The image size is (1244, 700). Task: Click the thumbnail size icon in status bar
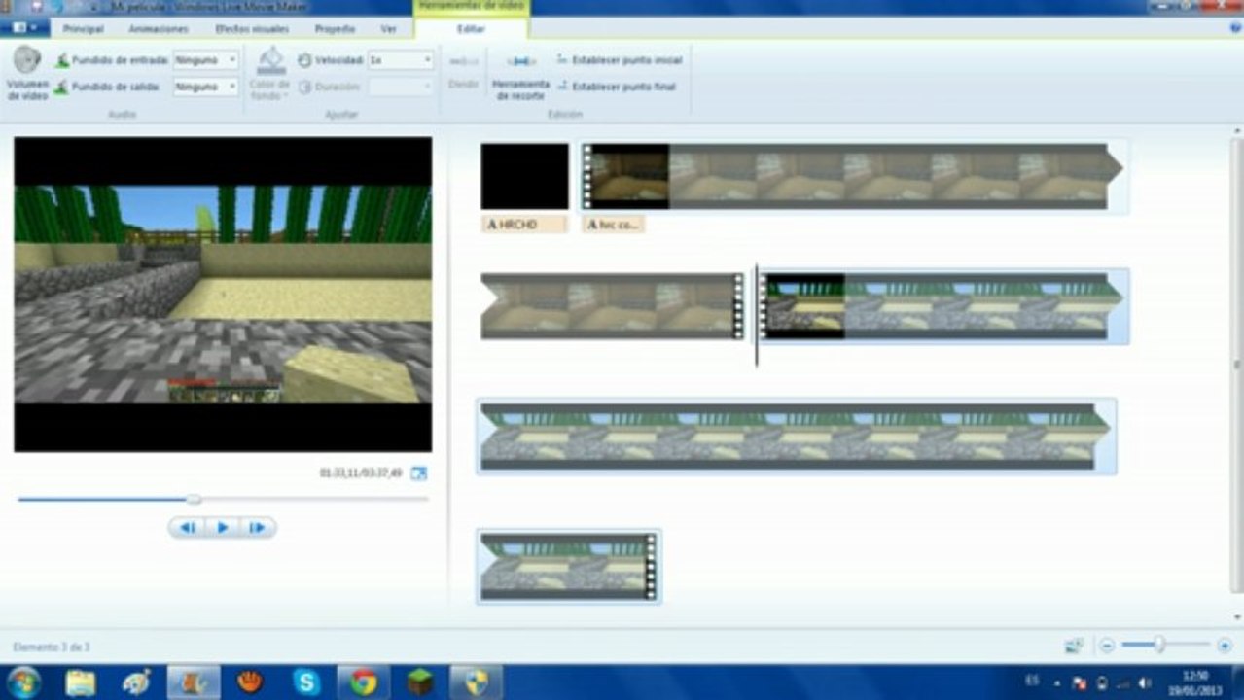click(x=1074, y=646)
